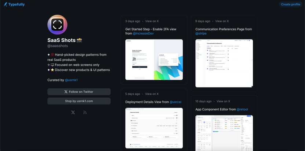The width and height of the screenshot is (305, 151).
Task: Click the '3 days ago' timestamp
Action: (133, 21)
